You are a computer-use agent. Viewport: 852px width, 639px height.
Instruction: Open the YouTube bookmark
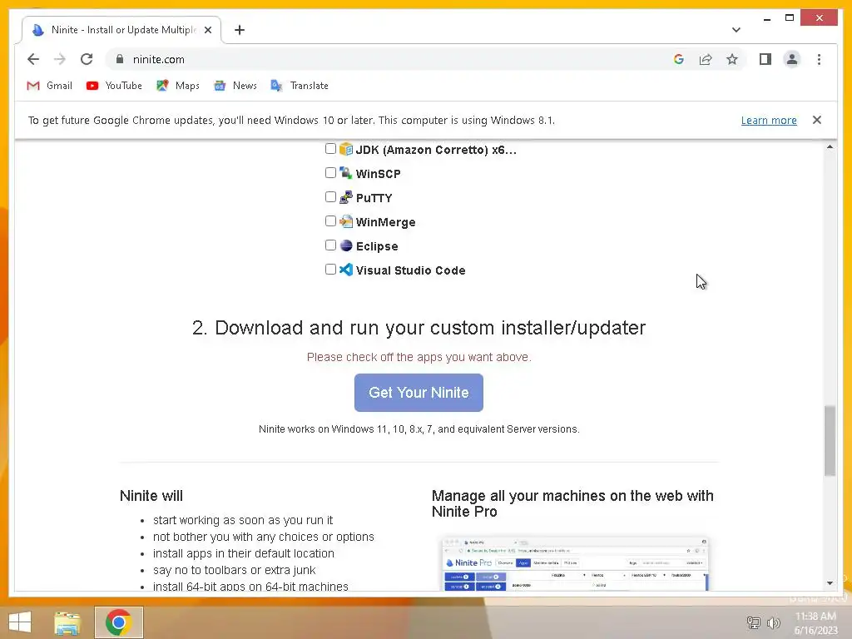coord(114,86)
